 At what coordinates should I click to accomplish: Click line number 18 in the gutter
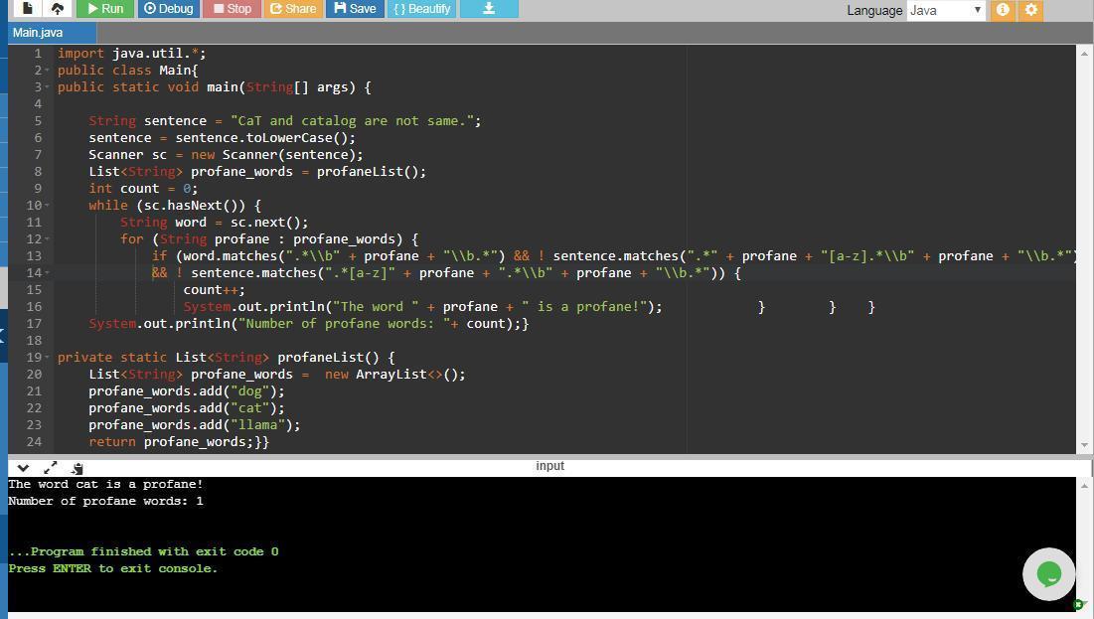tap(34, 341)
